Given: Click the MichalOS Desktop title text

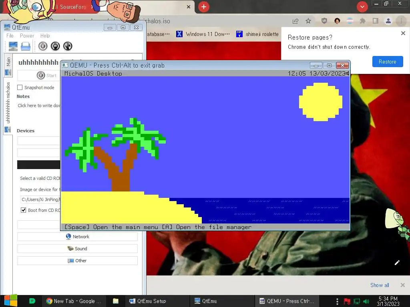Looking at the screenshot, I should (93, 74).
